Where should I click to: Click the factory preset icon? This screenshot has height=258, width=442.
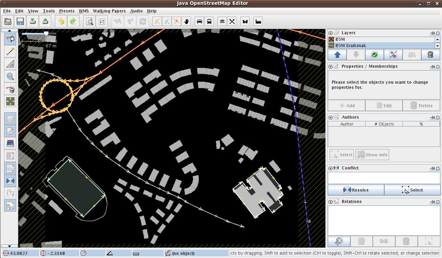258,21
